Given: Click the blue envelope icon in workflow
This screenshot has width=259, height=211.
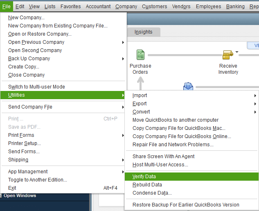Looking at the screenshot, I should 188,86.
